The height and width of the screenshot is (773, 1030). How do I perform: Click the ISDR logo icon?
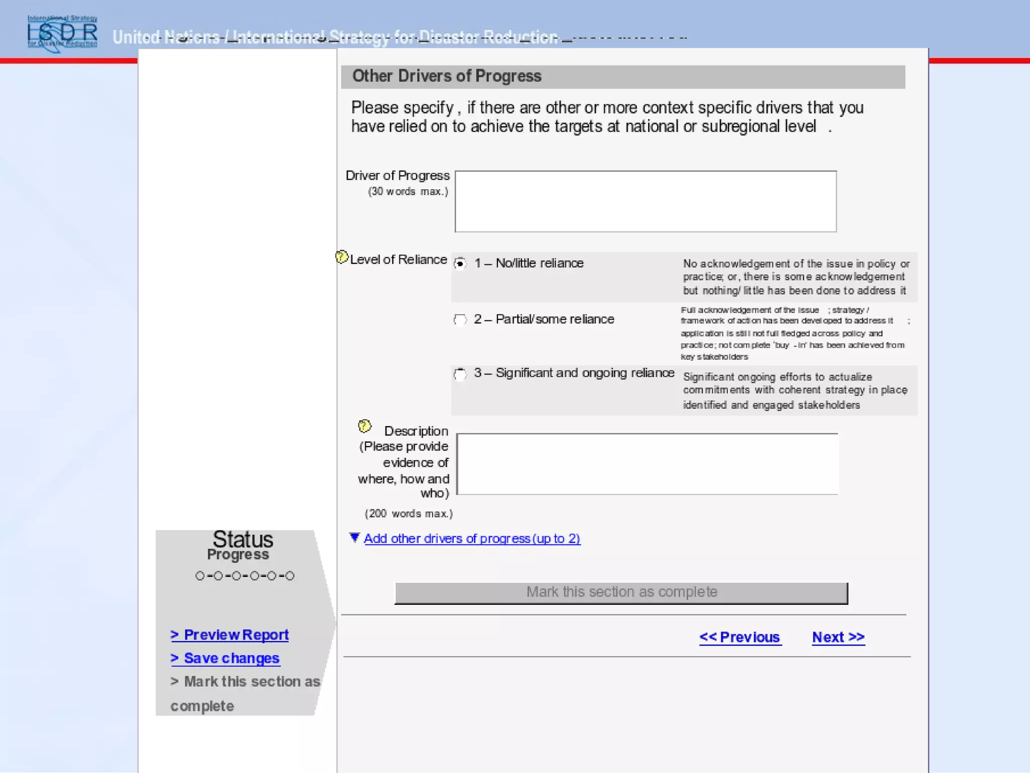coord(62,32)
